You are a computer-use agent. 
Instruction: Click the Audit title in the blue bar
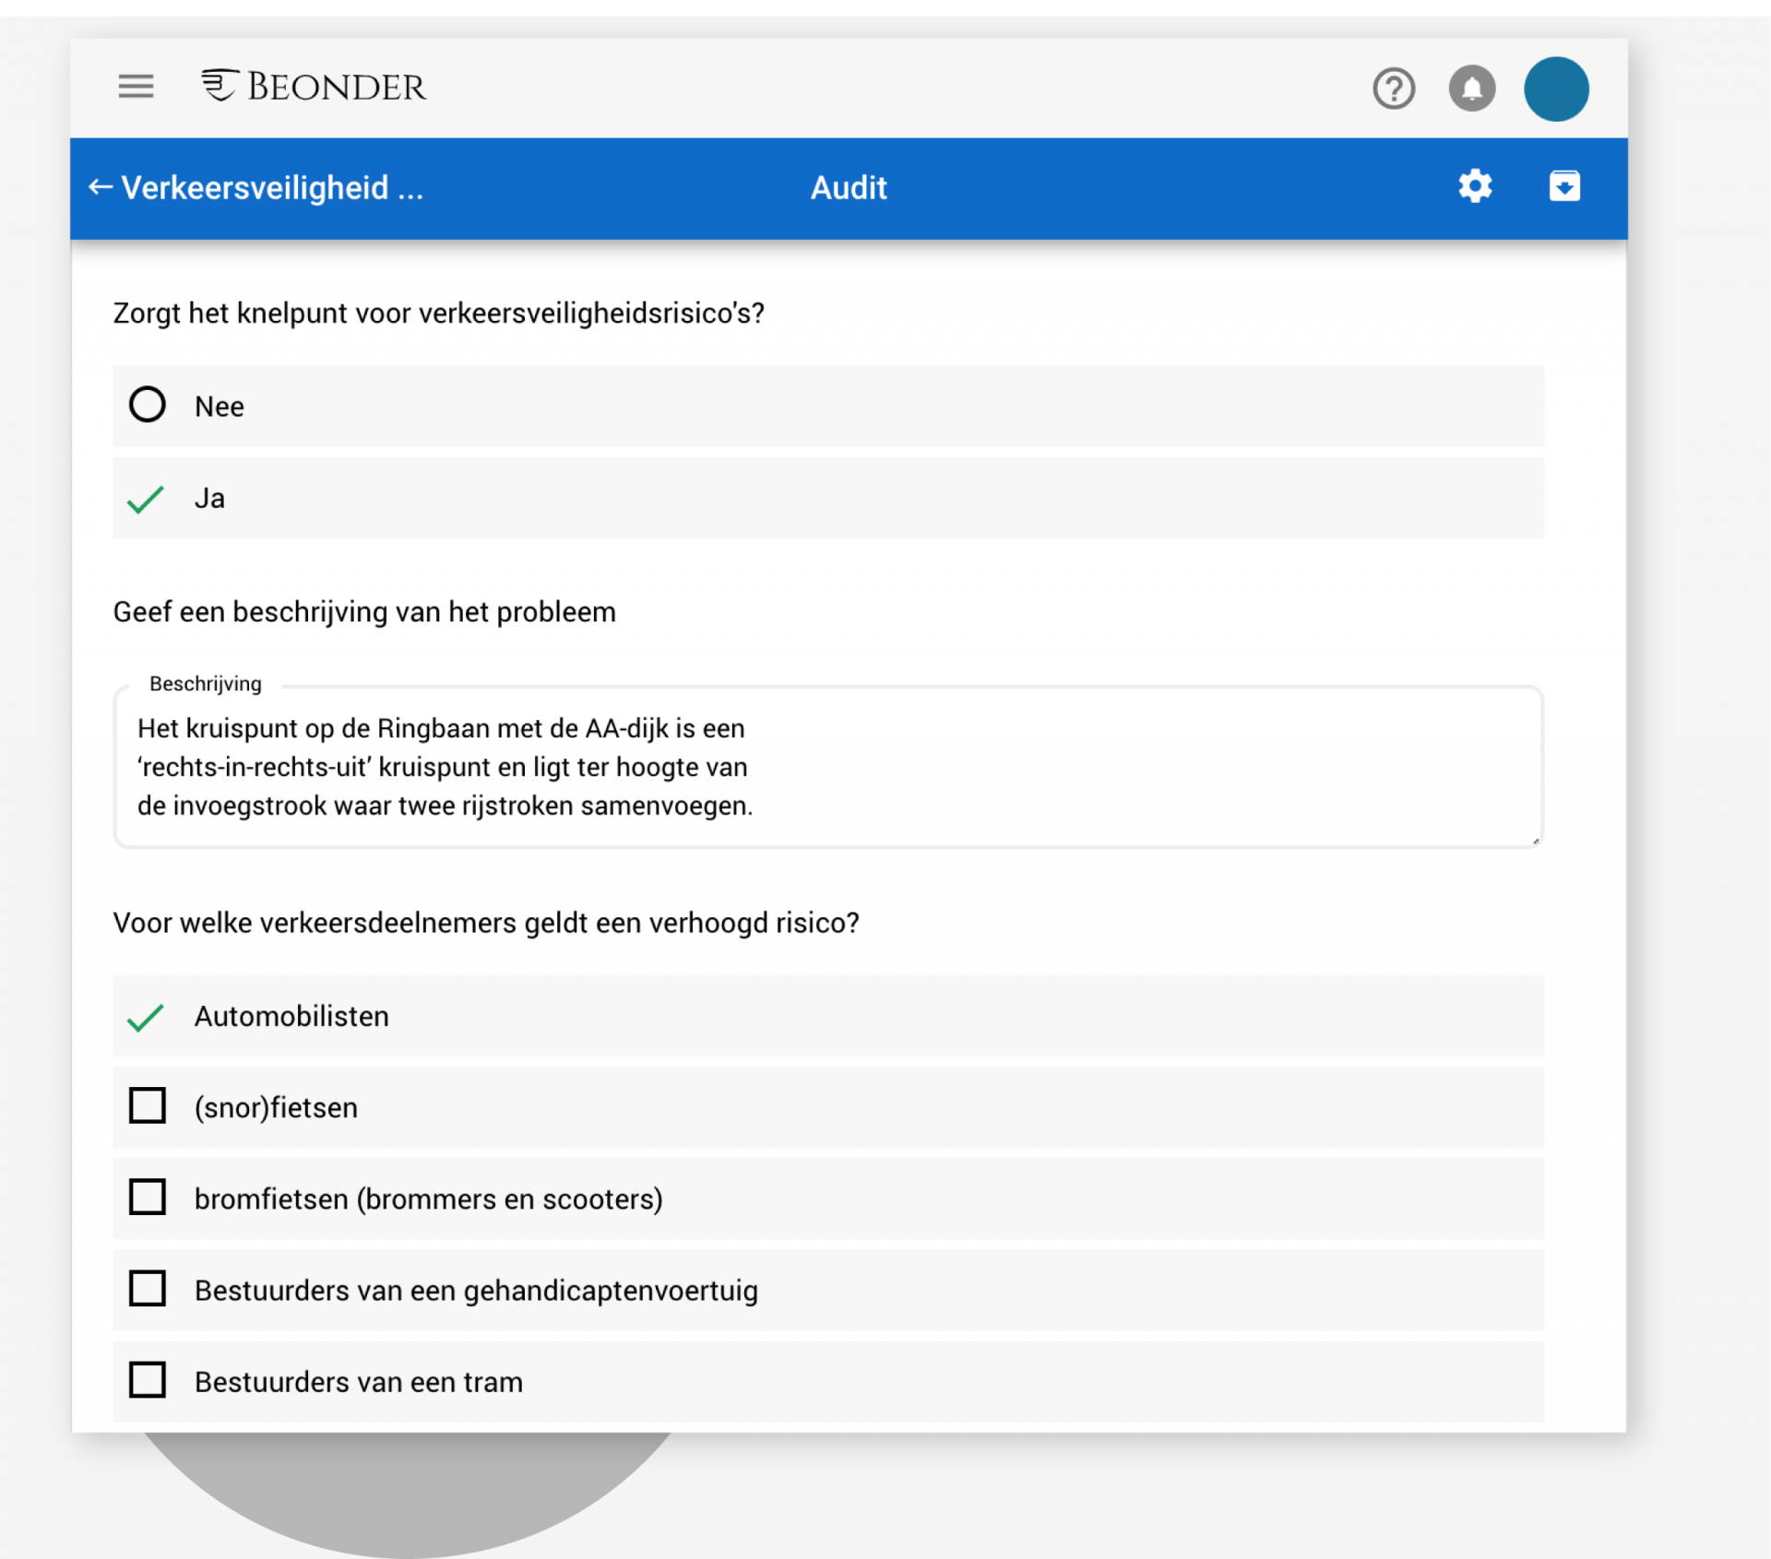click(849, 187)
